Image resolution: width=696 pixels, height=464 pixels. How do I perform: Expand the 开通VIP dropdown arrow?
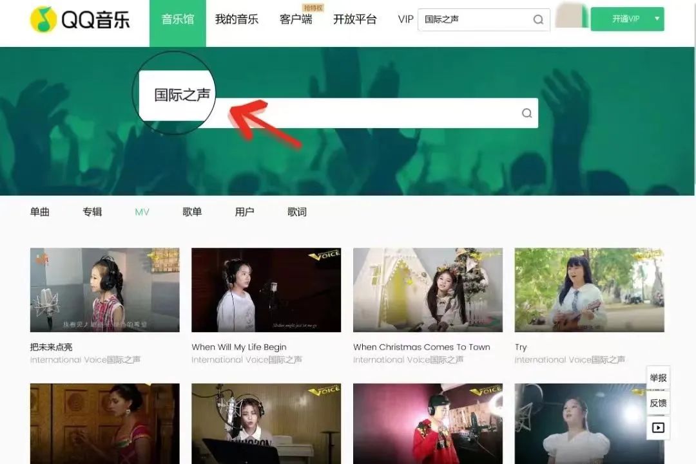click(x=657, y=19)
